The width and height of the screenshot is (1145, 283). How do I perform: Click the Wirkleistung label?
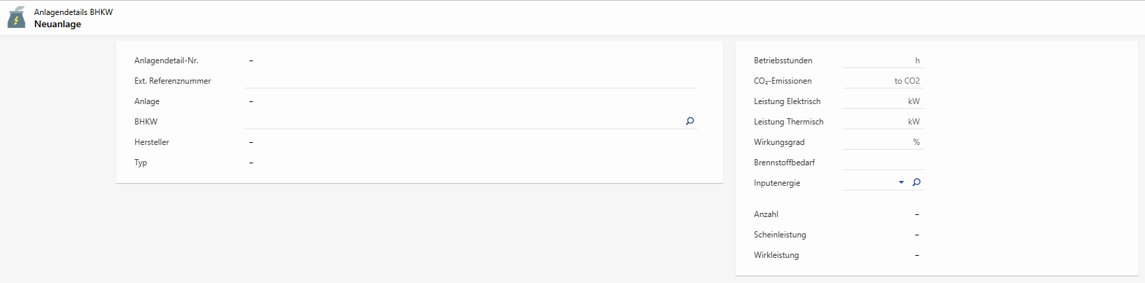pos(776,255)
